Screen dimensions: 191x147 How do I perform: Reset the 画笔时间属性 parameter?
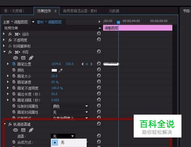click(99, 112)
